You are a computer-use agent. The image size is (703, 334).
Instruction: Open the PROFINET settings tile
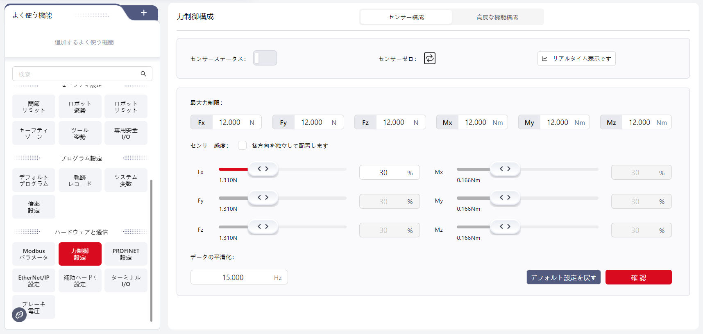pyautogui.click(x=126, y=254)
